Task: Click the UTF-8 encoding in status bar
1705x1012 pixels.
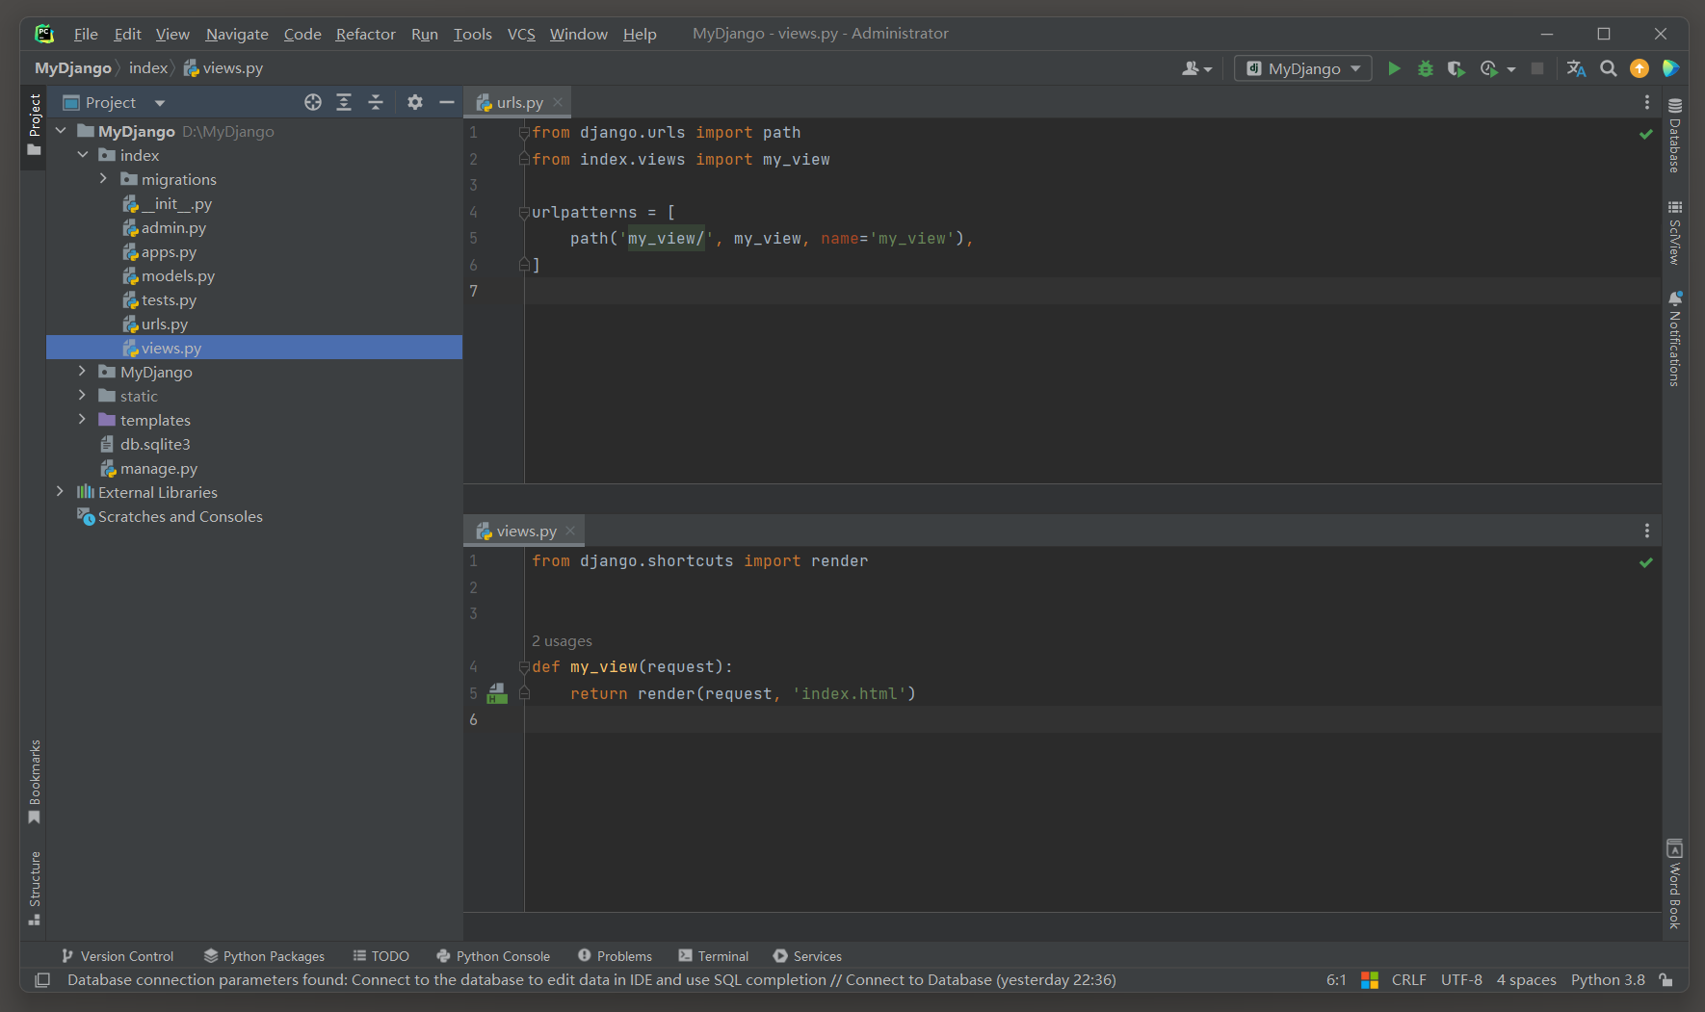Action: click(x=1461, y=980)
